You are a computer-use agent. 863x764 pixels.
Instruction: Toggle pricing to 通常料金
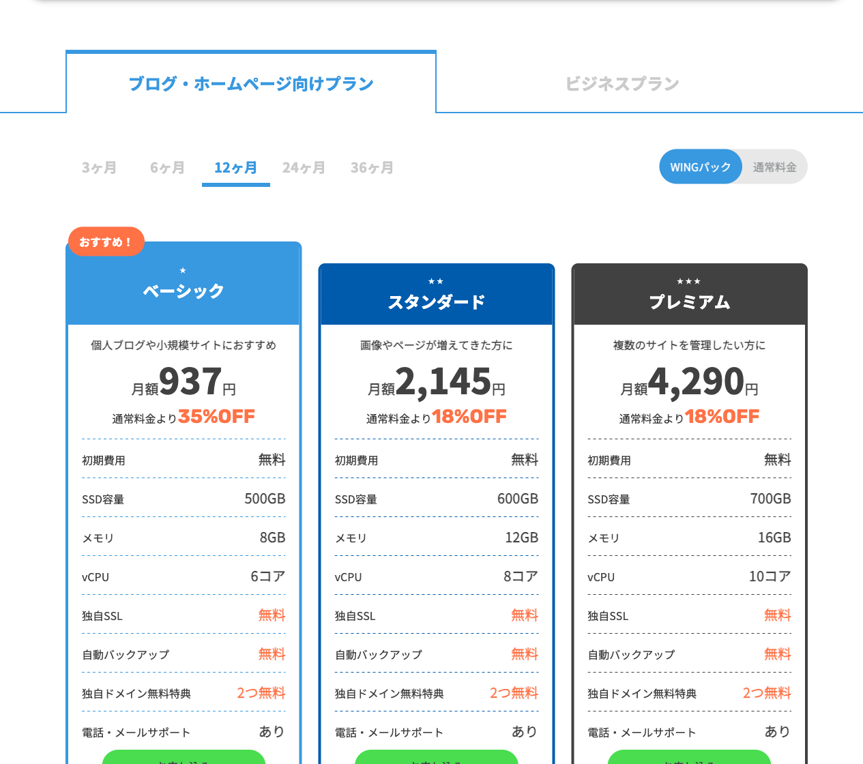(x=775, y=167)
